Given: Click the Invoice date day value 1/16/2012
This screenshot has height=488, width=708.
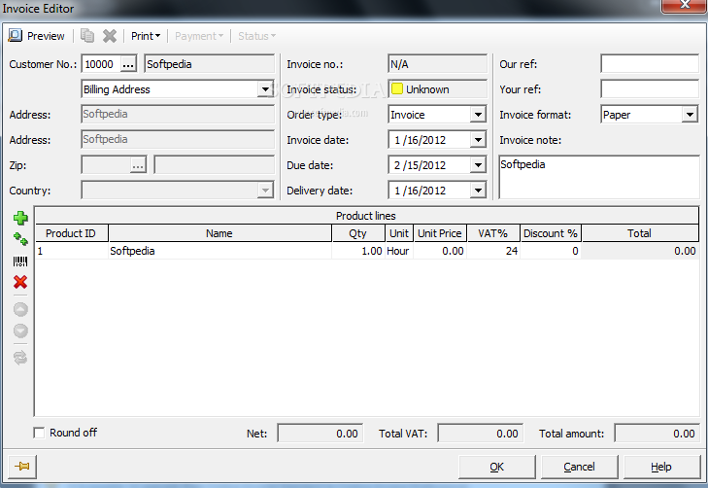Looking at the screenshot, I should pos(420,140).
